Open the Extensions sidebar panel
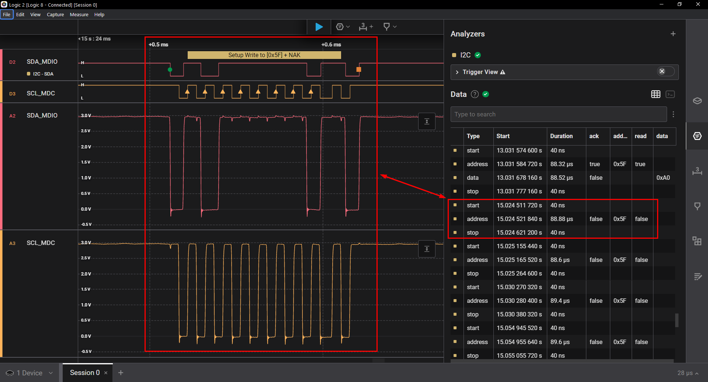The width and height of the screenshot is (708, 382). (x=697, y=241)
